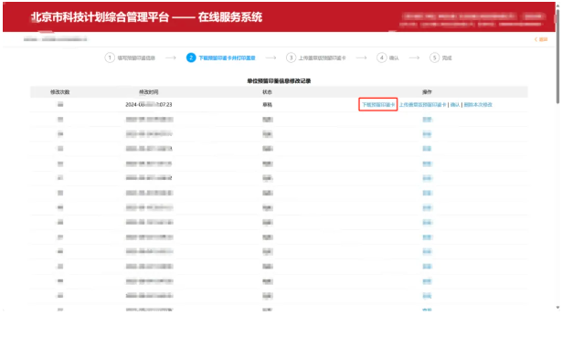Image resolution: width=562 pixels, height=347 pixels.
Task: Click 确认 link in the draft row
Action: pos(455,105)
